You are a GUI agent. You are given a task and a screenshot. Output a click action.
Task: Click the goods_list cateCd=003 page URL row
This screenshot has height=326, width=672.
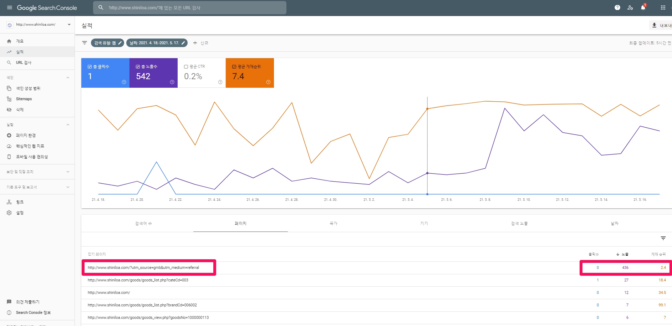[x=138, y=280]
